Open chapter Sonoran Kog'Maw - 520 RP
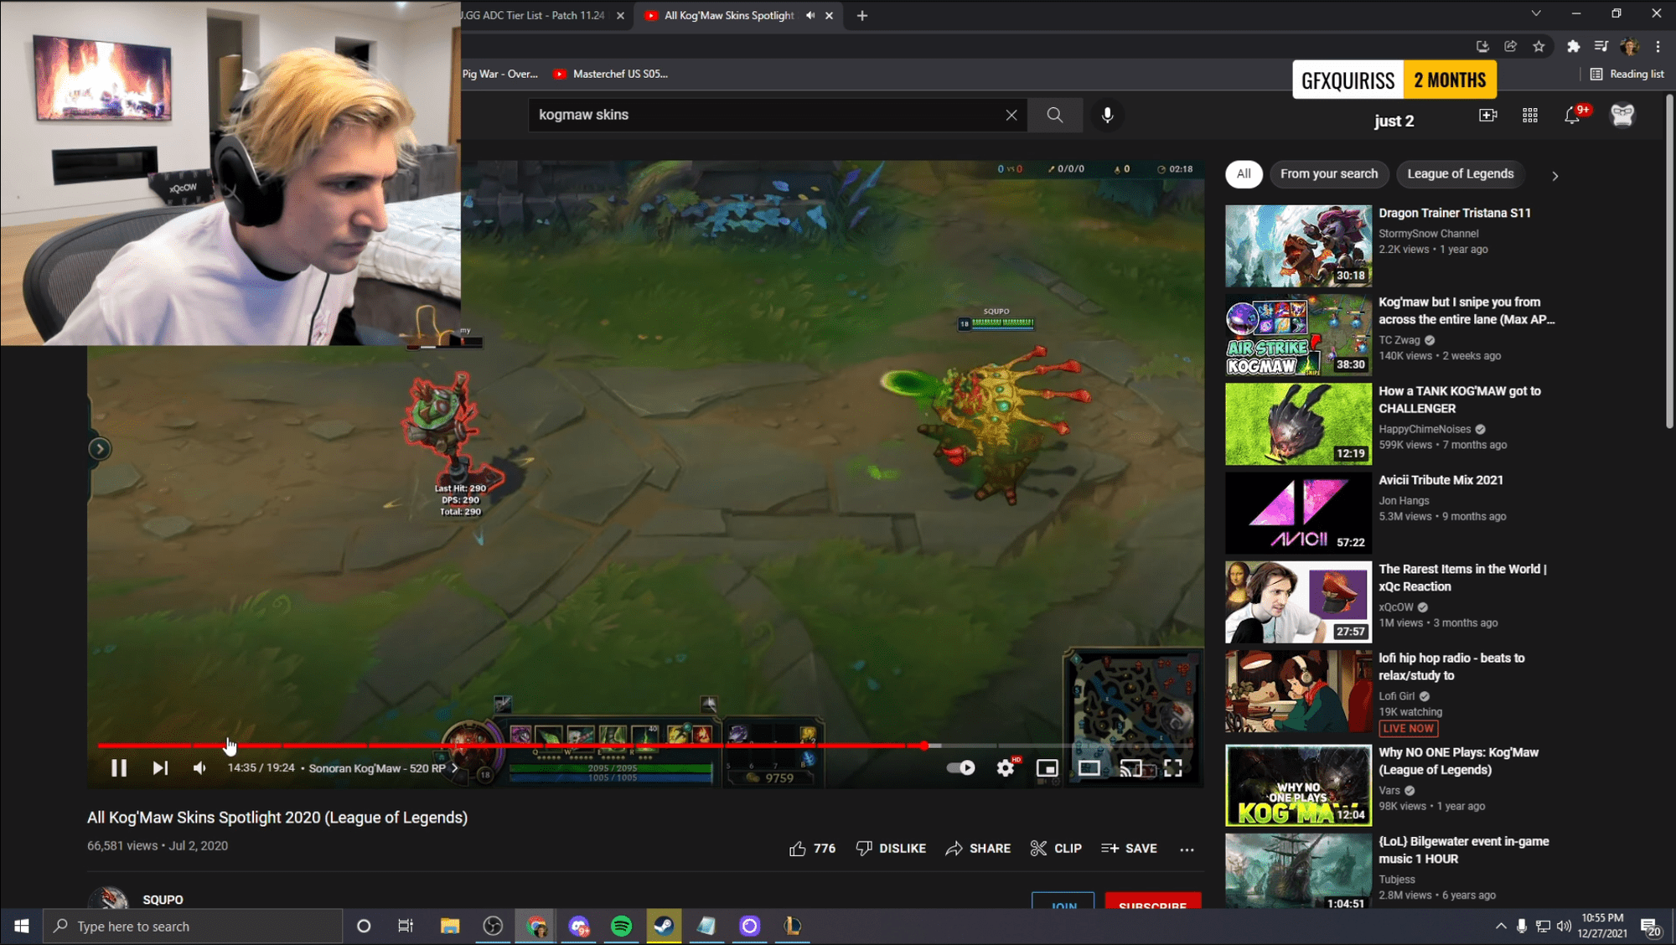The height and width of the screenshot is (945, 1676). click(384, 767)
